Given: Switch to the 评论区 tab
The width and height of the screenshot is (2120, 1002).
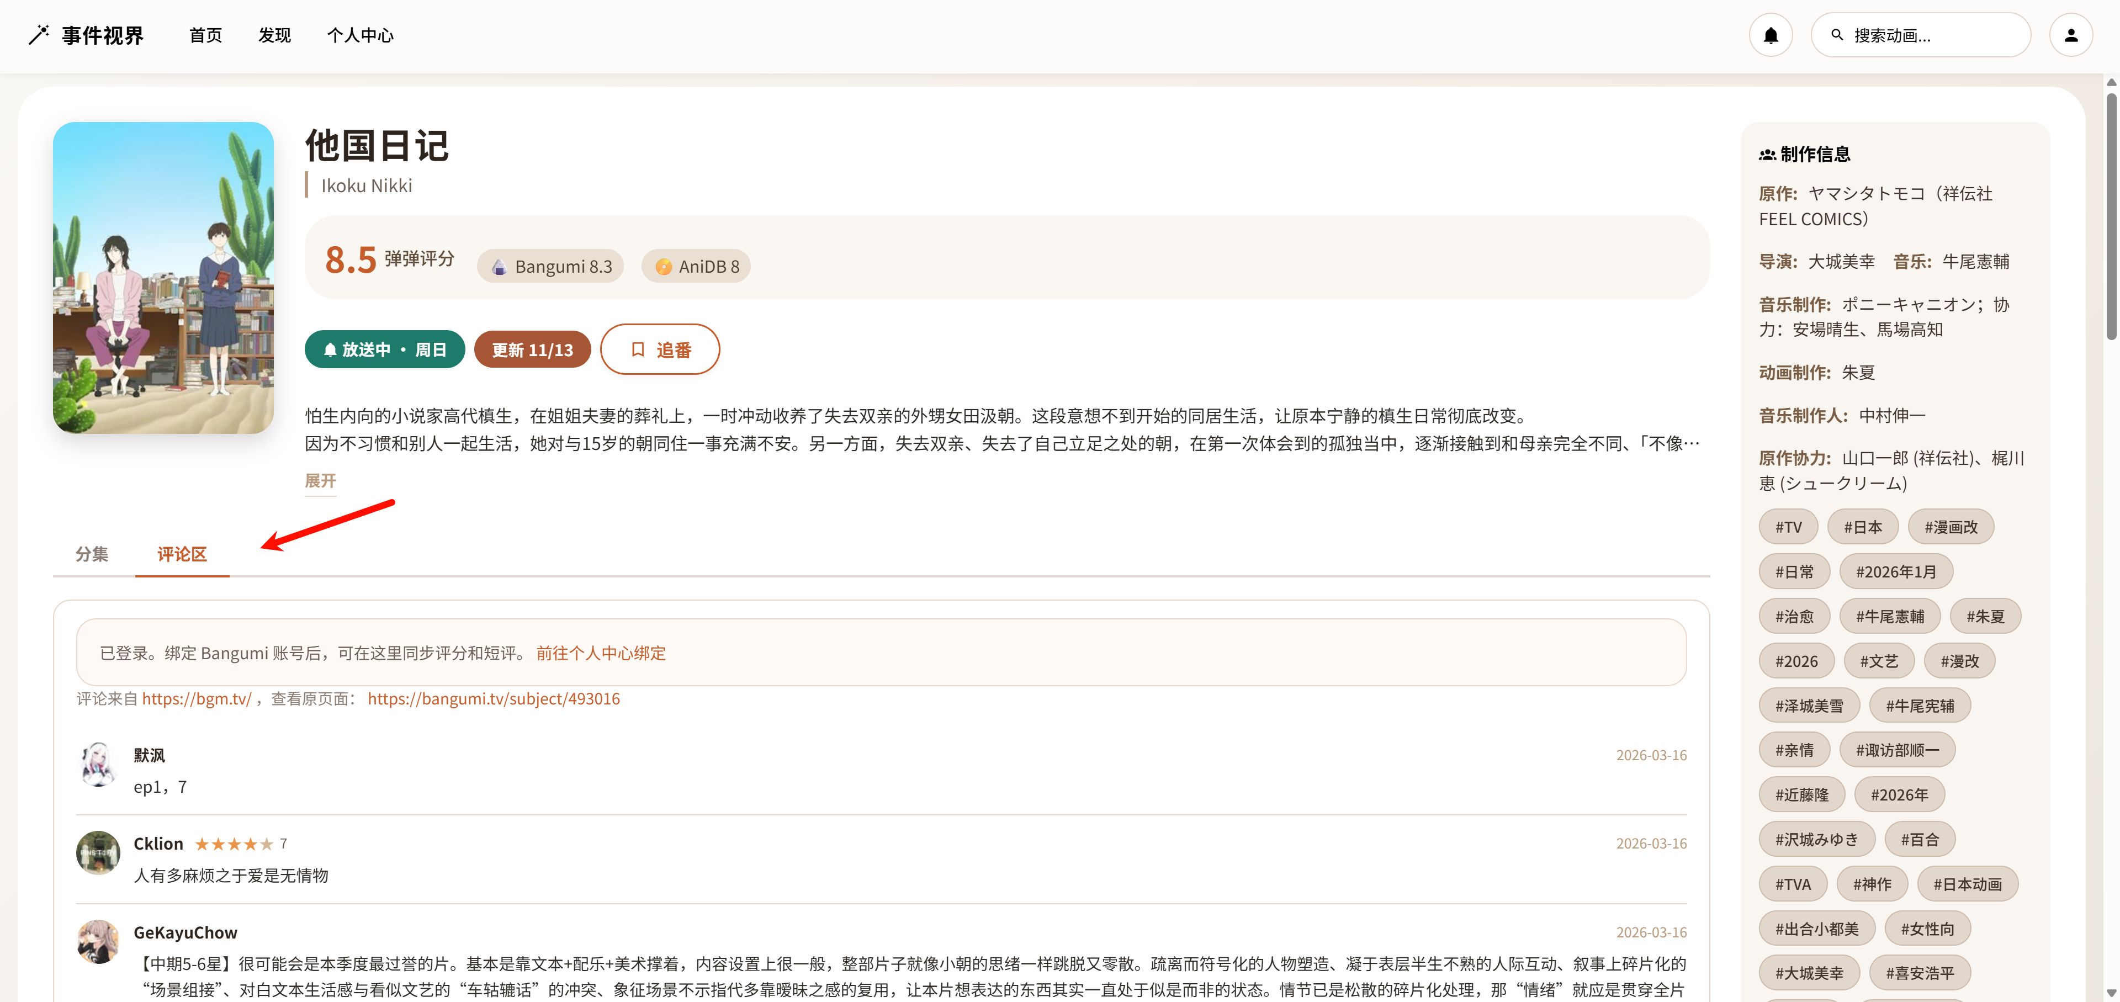Looking at the screenshot, I should coord(182,554).
